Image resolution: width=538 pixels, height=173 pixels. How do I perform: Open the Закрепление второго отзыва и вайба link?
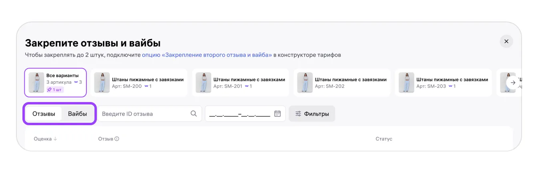click(x=207, y=55)
